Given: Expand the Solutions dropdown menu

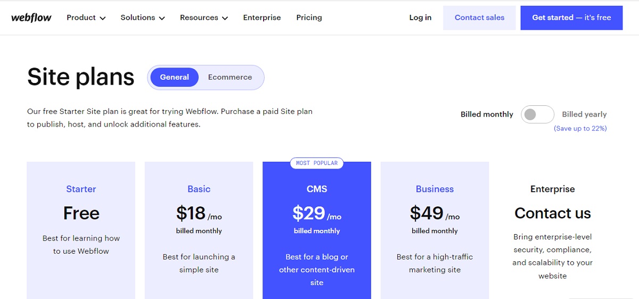Looking at the screenshot, I should pyautogui.click(x=143, y=18).
